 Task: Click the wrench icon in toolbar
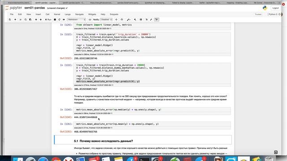(x=151, y=20)
